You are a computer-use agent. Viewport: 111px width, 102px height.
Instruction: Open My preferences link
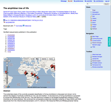(x=79, y=1)
